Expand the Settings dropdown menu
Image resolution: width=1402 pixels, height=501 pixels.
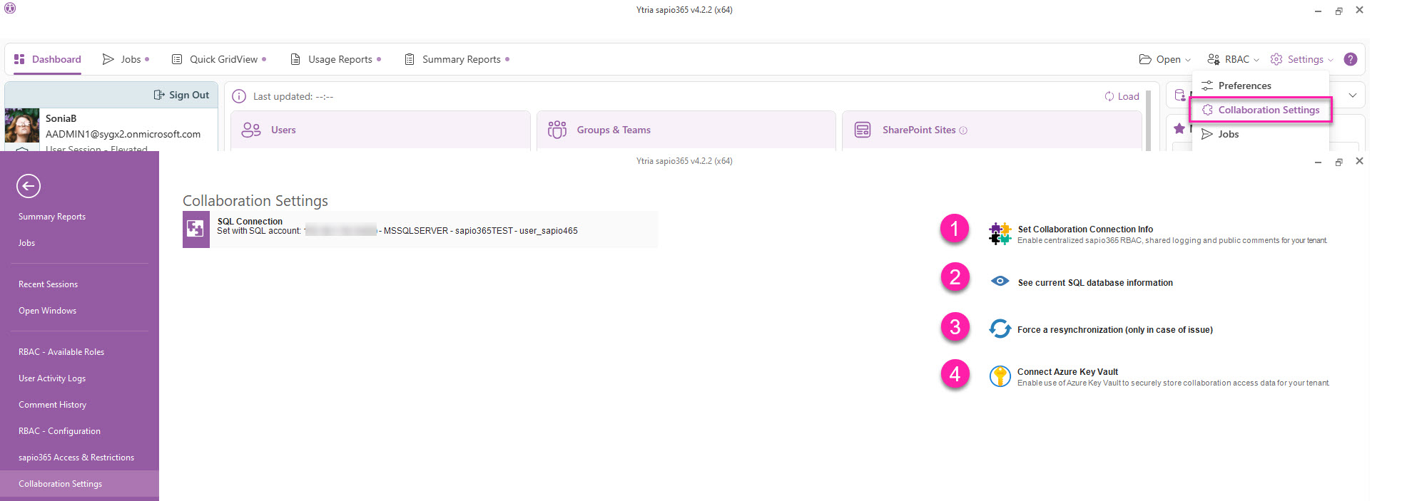pos(1301,59)
